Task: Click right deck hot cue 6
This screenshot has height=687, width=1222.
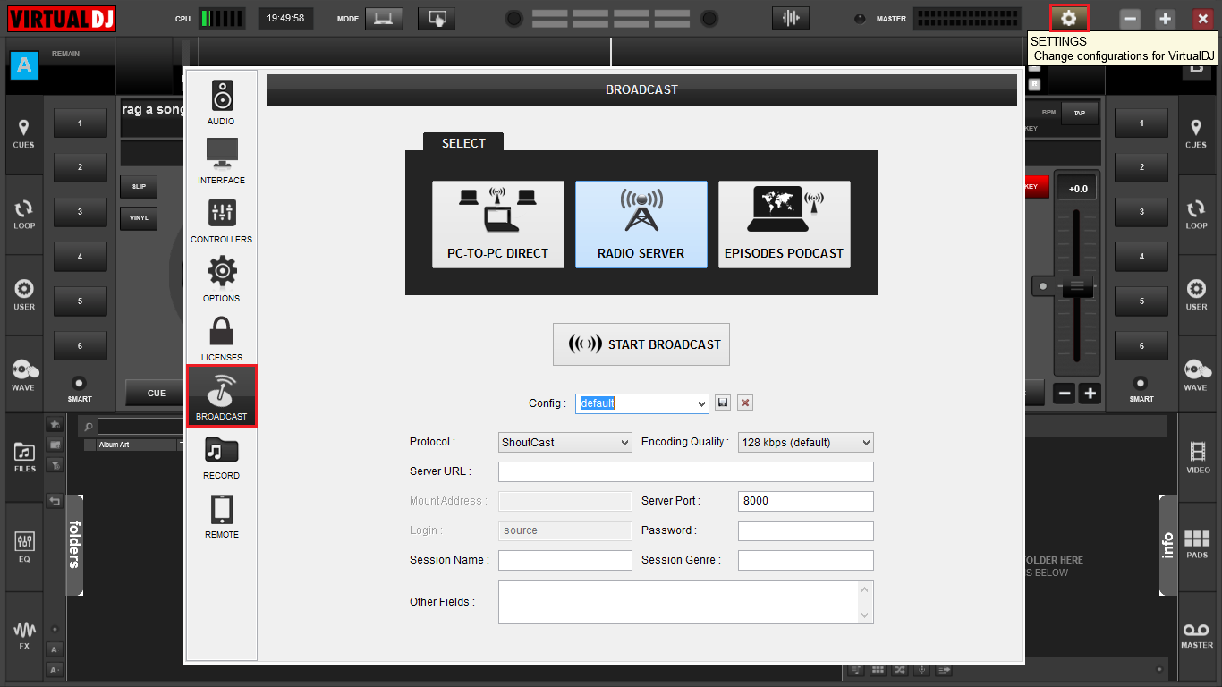Action: [x=1141, y=345]
